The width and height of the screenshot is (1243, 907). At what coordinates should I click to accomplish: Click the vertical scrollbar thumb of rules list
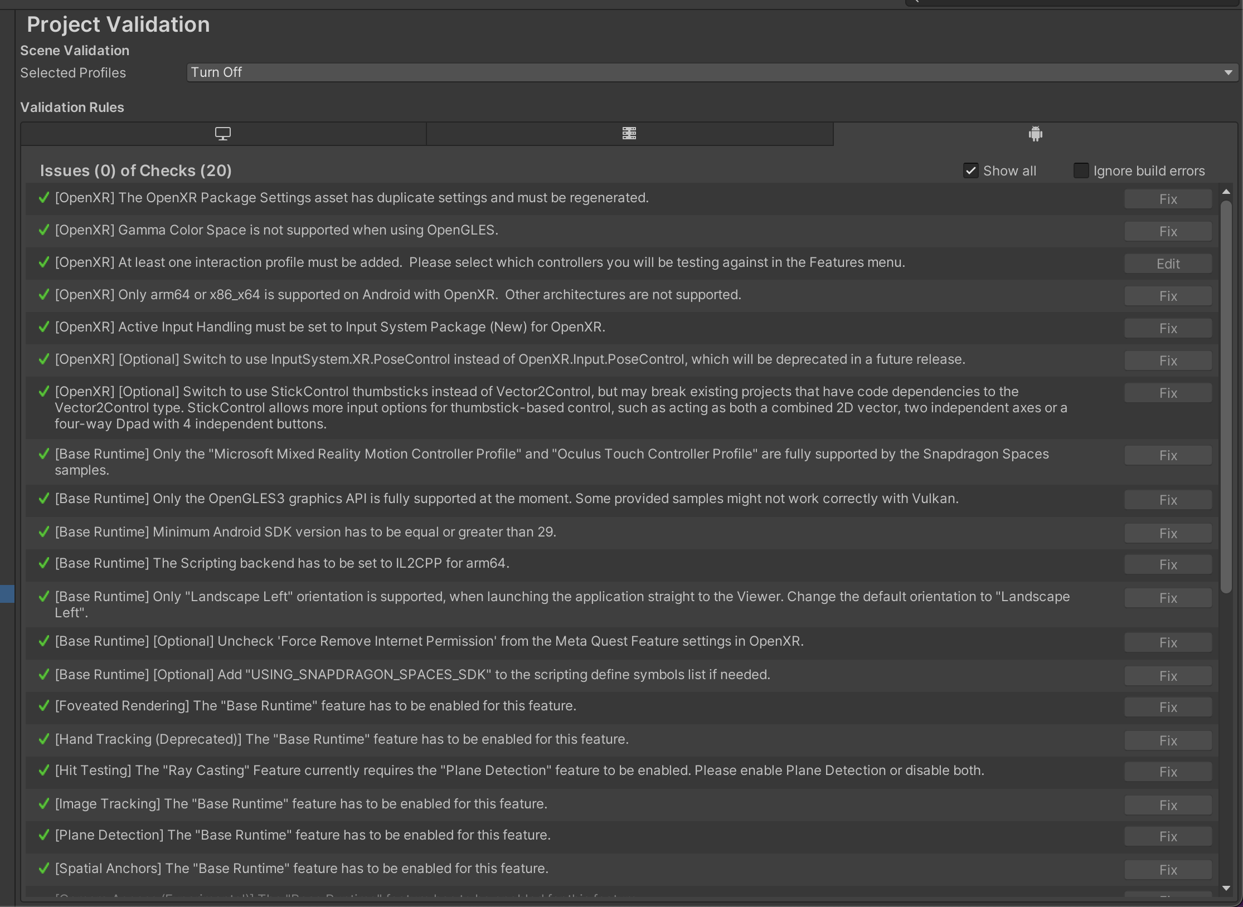tap(1226, 396)
